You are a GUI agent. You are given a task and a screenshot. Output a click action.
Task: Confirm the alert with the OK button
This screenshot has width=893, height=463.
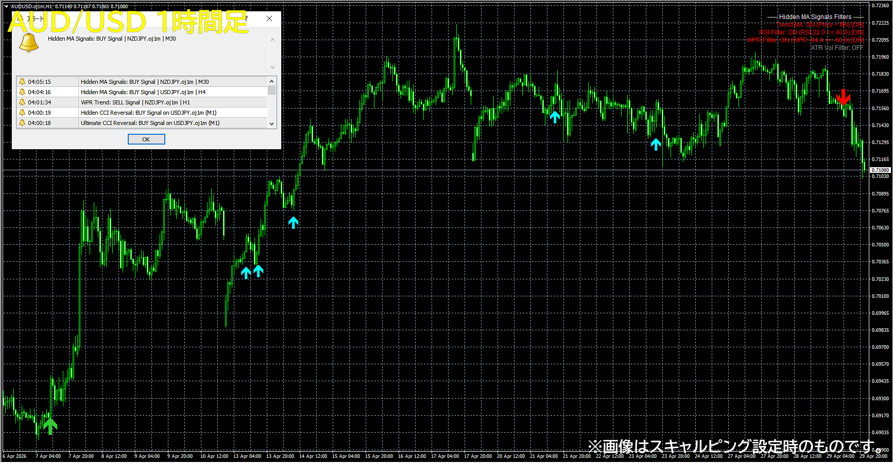coord(146,139)
